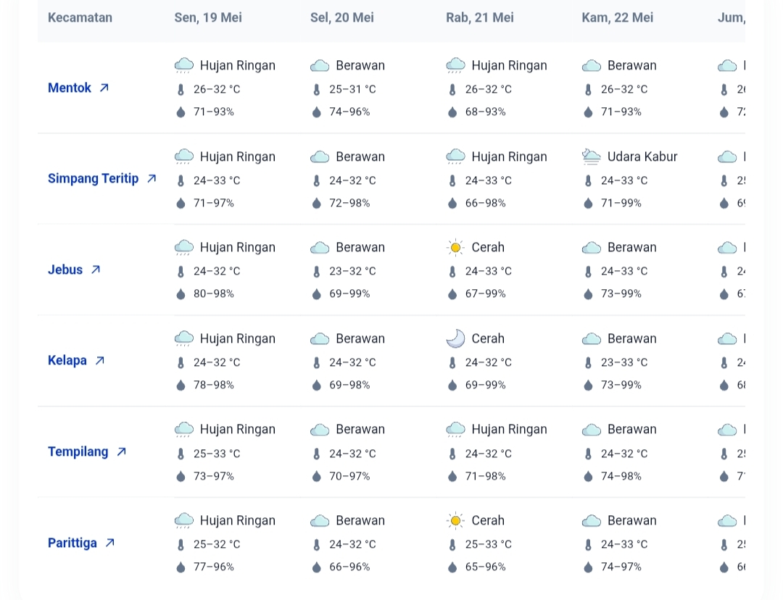783x600 pixels.
Task: Click the sun icon in Jebus row
Action: point(455,248)
